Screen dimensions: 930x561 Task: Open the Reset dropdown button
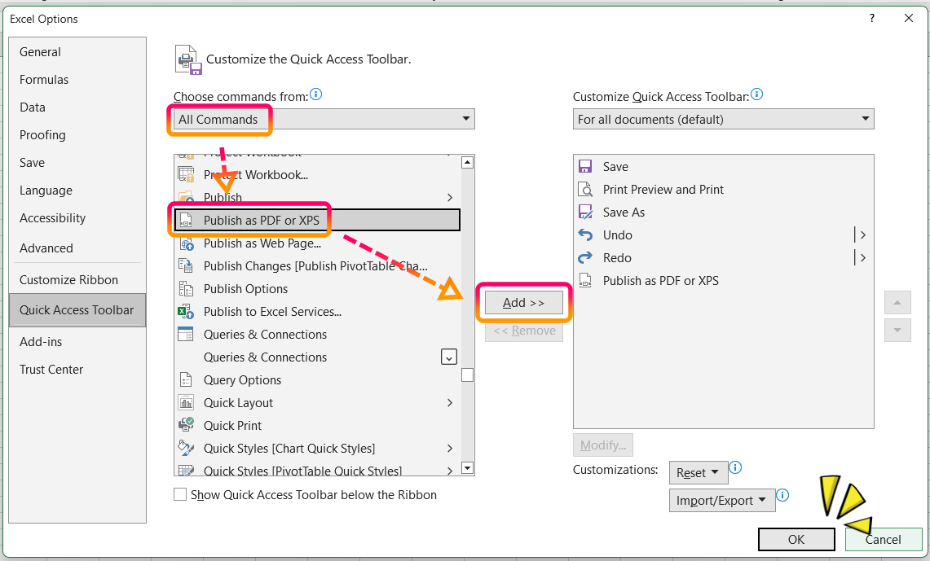tap(698, 473)
